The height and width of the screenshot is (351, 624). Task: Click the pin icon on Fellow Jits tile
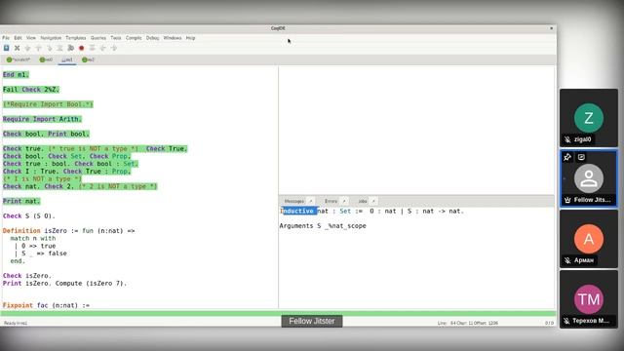coord(567,157)
